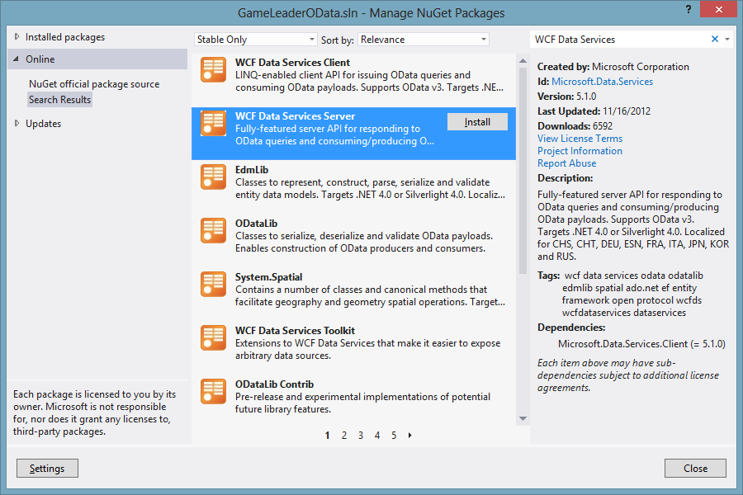
Task: Click the ODataLib Contrib package icon
Action: coord(213,391)
